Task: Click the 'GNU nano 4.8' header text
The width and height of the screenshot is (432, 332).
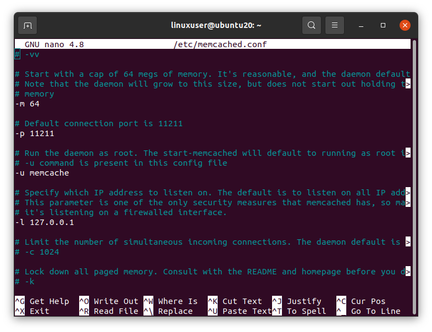Action: pyautogui.click(x=54, y=44)
